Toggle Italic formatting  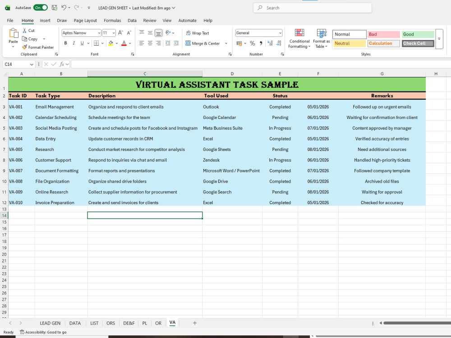74,43
